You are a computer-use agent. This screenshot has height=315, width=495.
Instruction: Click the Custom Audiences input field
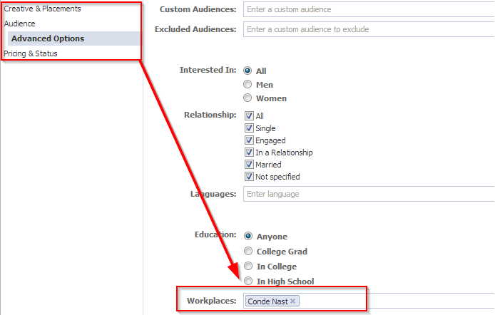(x=369, y=9)
